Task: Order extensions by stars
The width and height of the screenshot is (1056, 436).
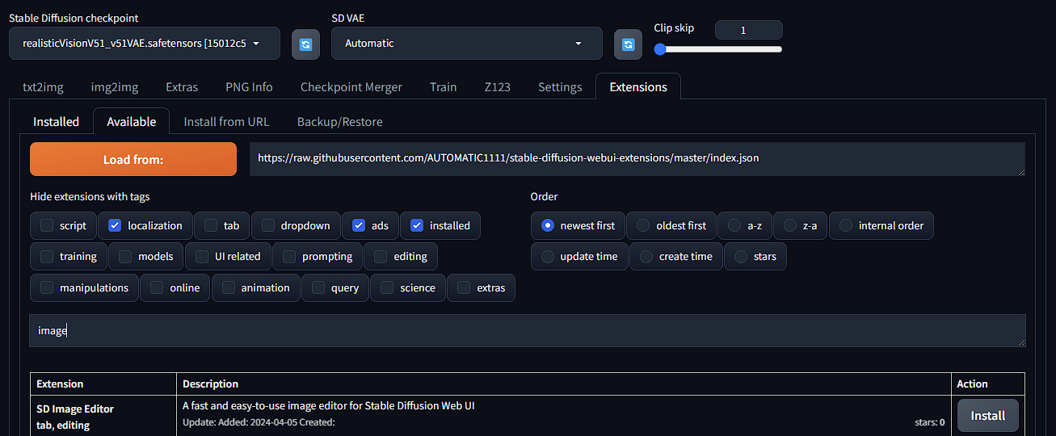Action: 741,256
